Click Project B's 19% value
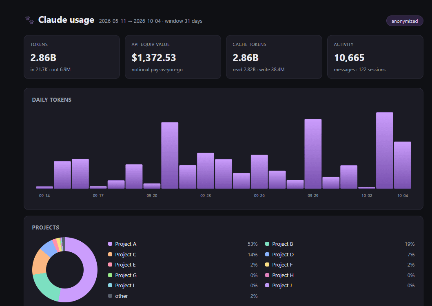The height and width of the screenshot is (306, 432). pos(410,244)
